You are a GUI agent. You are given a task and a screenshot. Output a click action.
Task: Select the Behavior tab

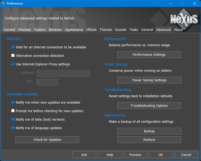(55, 30)
